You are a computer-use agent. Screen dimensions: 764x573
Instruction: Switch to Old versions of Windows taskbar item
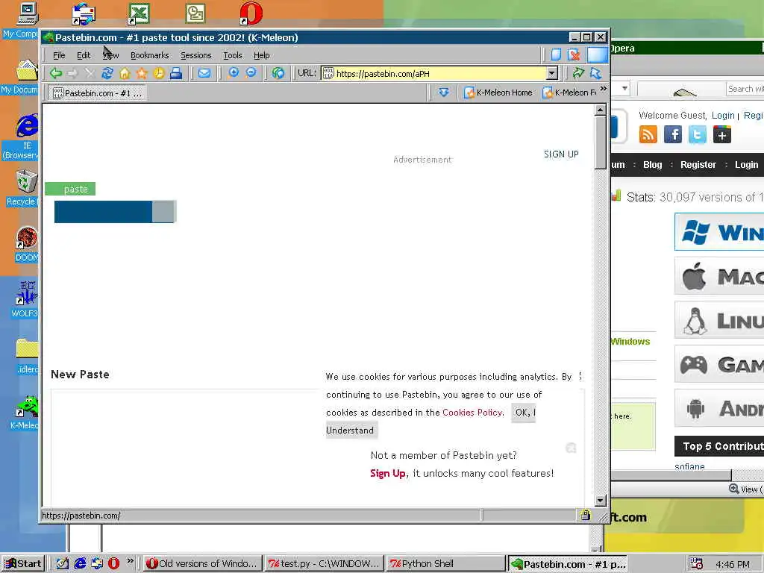pos(202,564)
